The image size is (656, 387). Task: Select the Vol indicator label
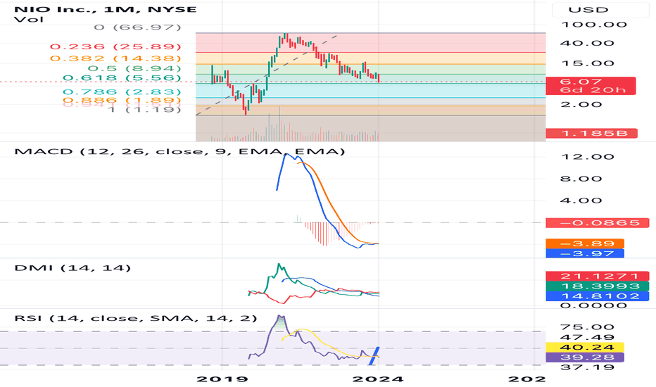(29, 19)
